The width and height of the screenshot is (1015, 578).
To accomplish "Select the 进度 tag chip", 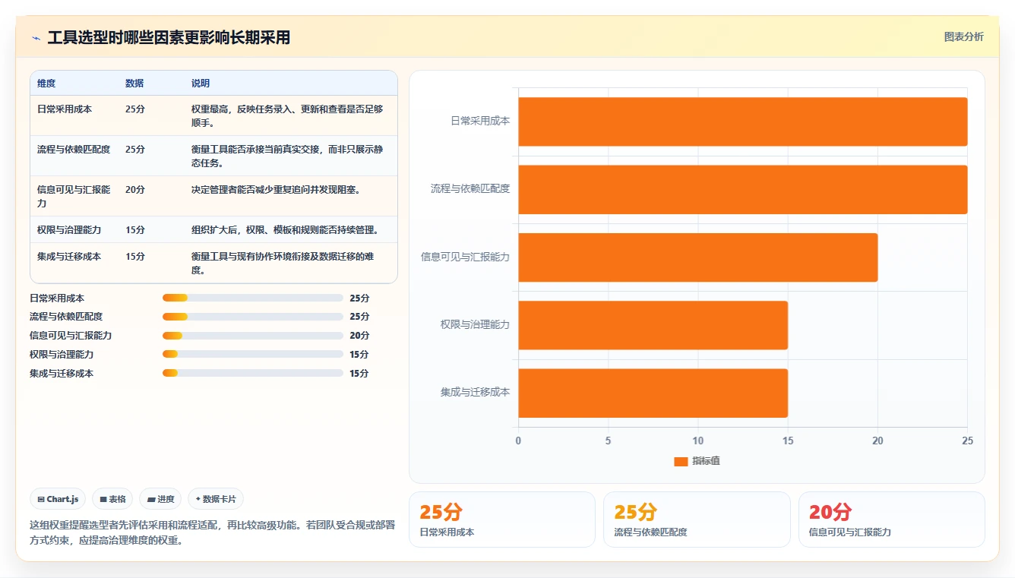I will coord(160,499).
